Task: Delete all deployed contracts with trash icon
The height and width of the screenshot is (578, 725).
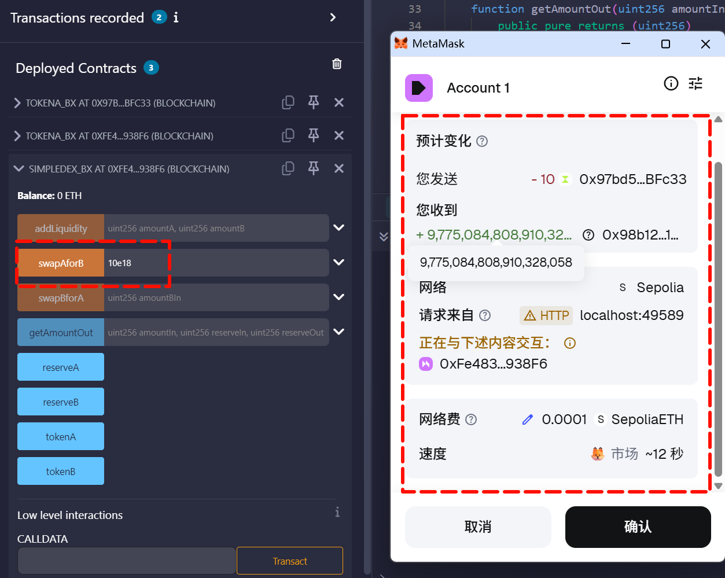Action: [x=337, y=64]
